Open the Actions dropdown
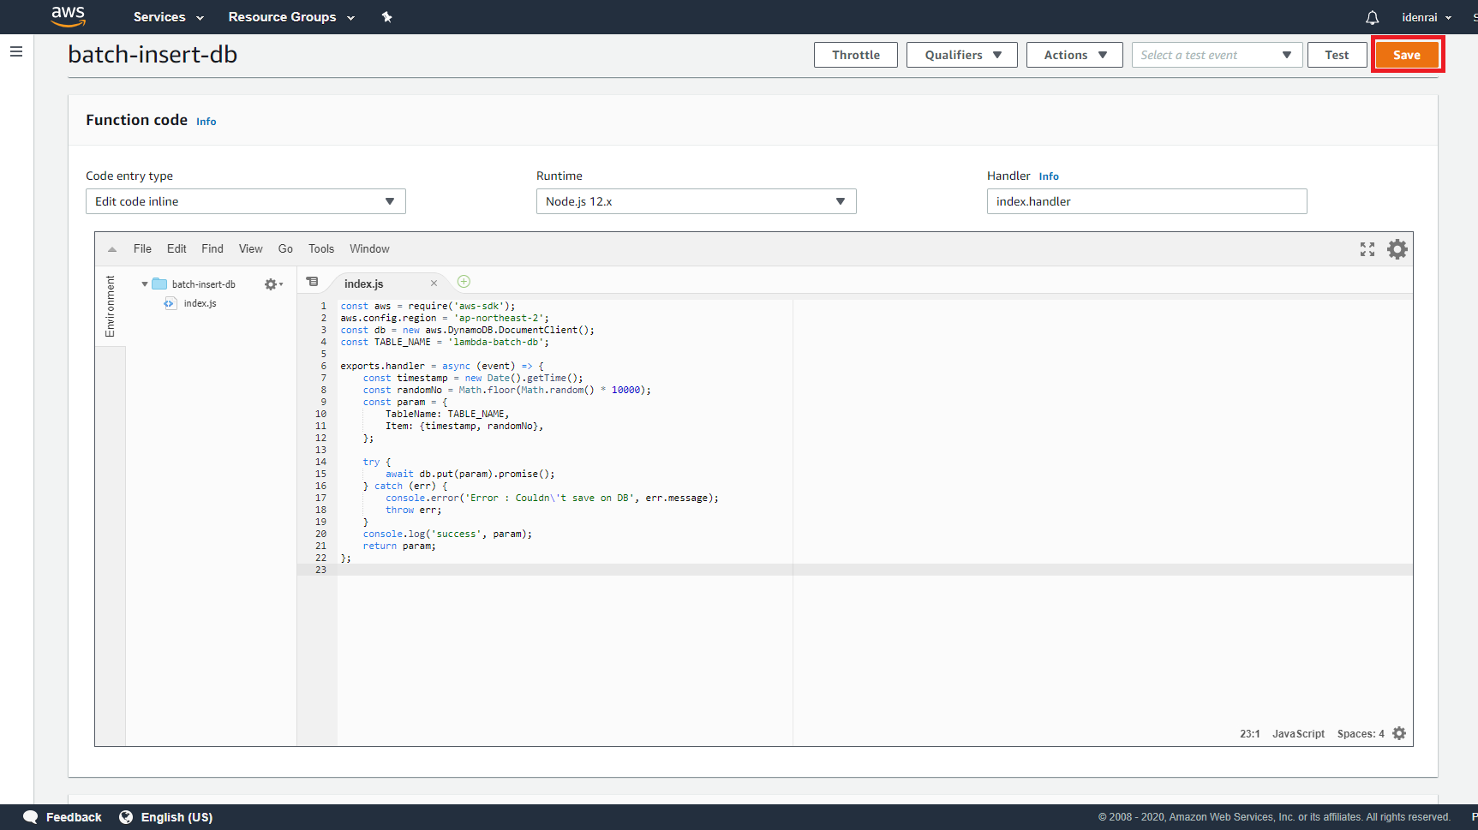Viewport: 1478px width, 830px height. coord(1074,54)
